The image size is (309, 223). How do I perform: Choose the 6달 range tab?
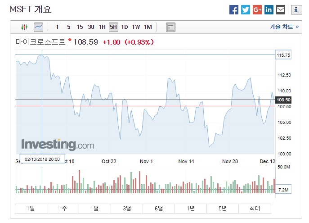coord(159,209)
